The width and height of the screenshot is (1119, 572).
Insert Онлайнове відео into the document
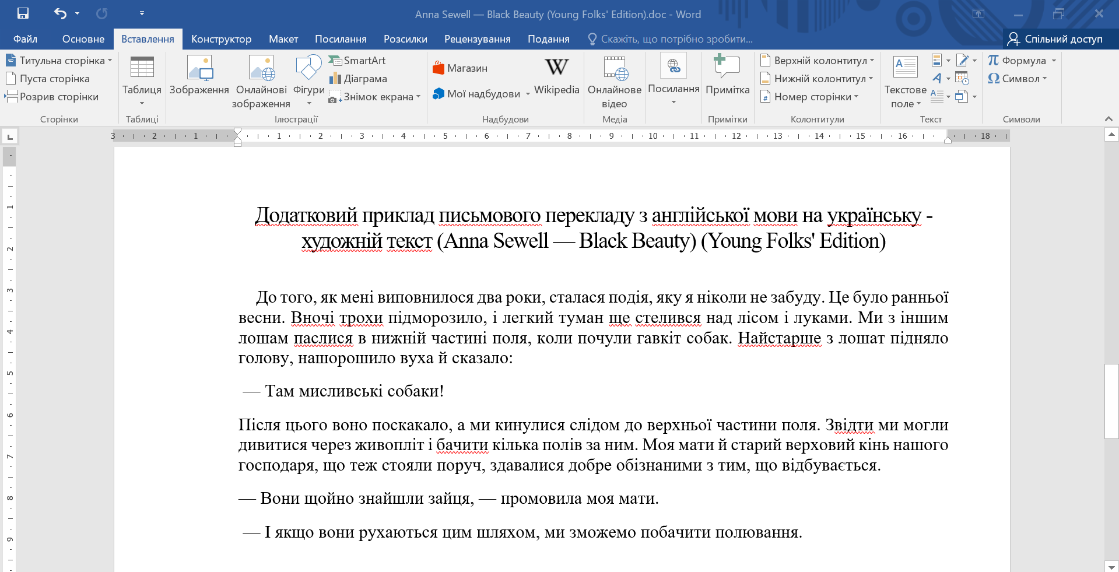(x=615, y=82)
